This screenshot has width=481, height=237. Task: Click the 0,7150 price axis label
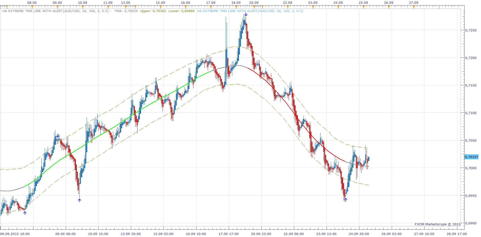(471, 85)
